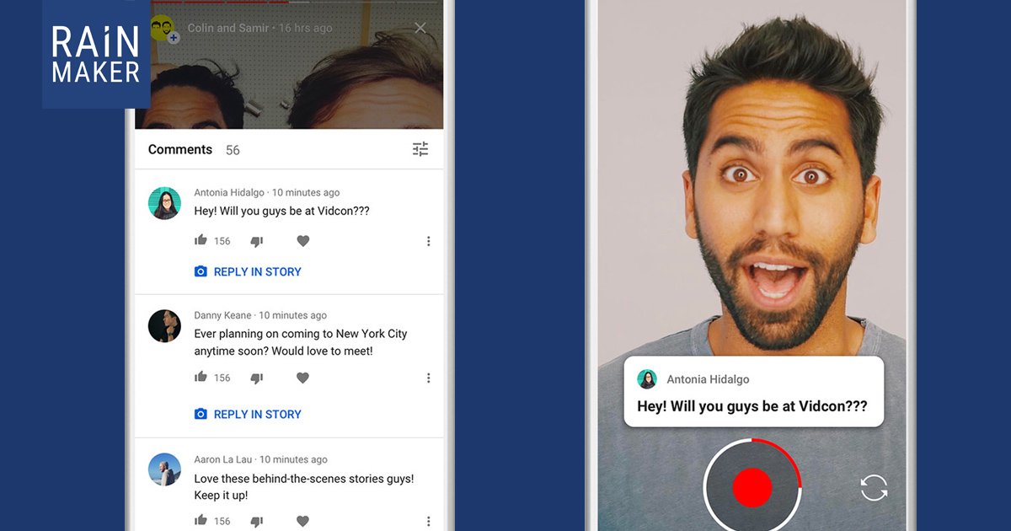This screenshot has width=1011, height=531.
Task: Reply in story to Antonia Hidalgo
Action: [x=249, y=271]
